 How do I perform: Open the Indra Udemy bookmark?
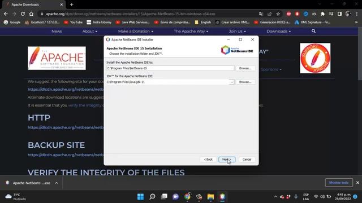click(99, 23)
